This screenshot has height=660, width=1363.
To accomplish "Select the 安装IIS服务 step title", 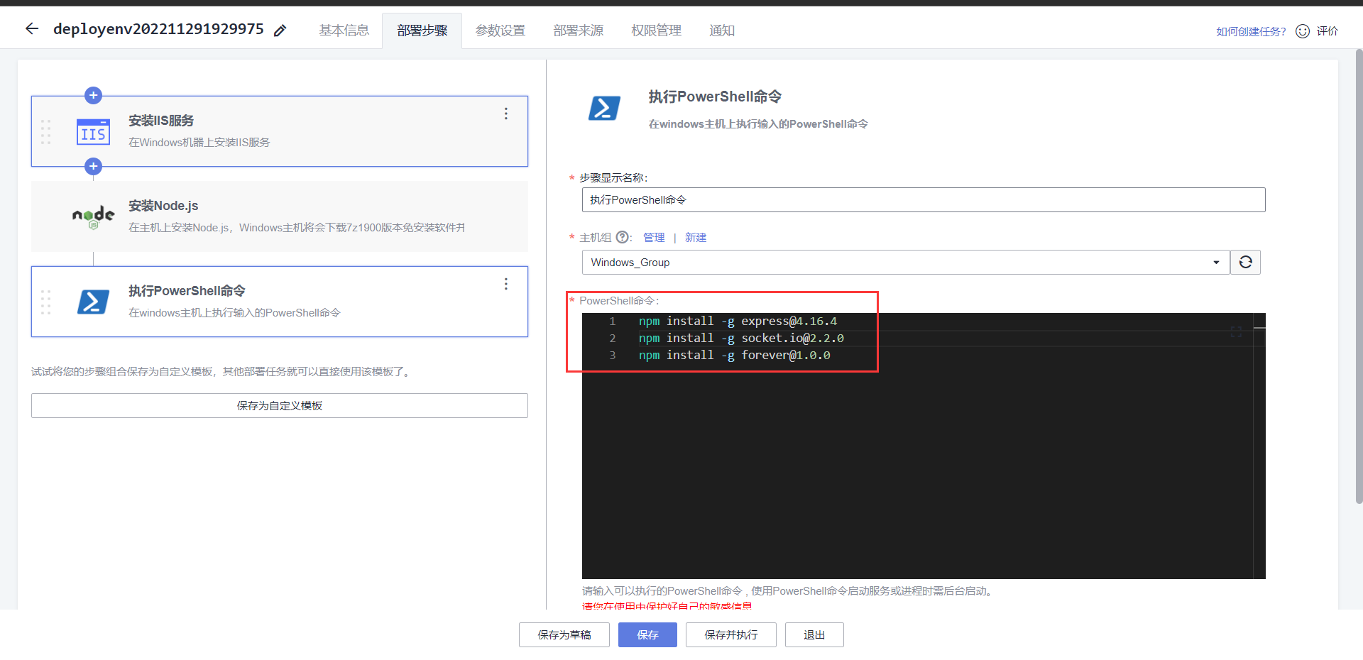I will tap(161, 121).
